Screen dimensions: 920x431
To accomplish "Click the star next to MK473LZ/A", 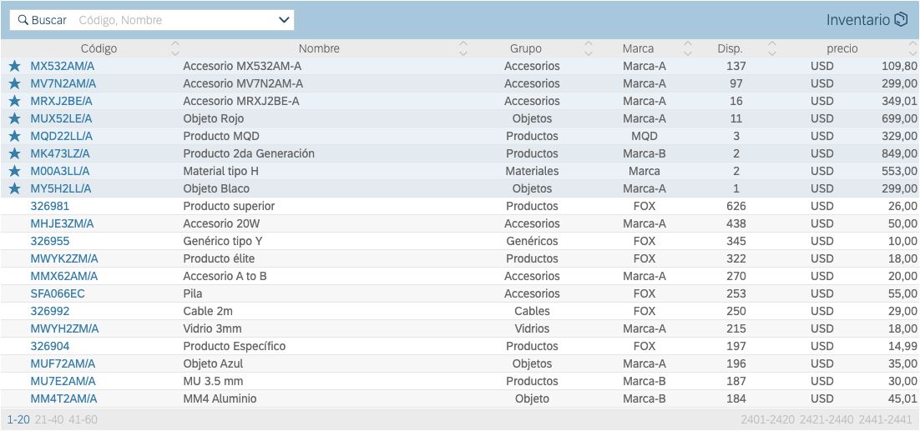I will coord(14,153).
